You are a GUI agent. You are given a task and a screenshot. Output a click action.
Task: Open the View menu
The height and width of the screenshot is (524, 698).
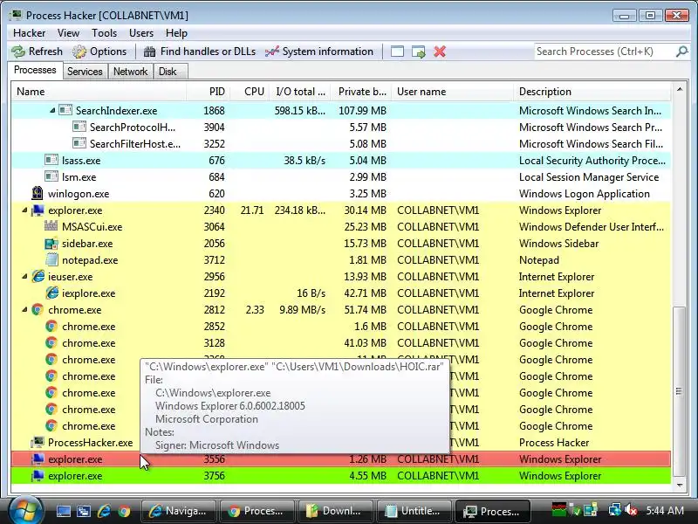(x=68, y=33)
